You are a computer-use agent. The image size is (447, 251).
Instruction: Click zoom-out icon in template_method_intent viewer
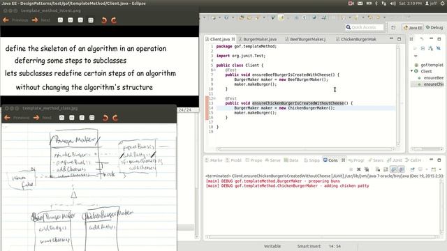click(71, 20)
